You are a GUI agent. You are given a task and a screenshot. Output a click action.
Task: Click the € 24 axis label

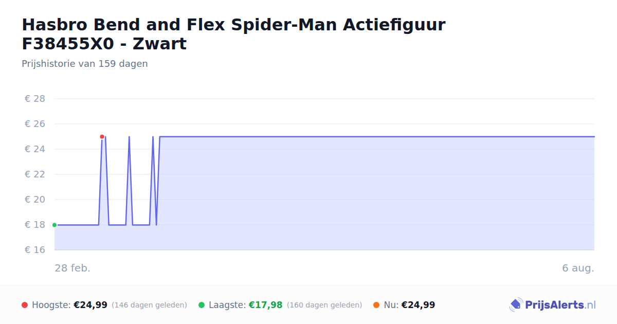pyautogui.click(x=35, y=149)
